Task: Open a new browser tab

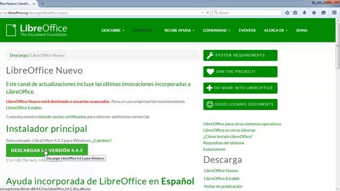Action: pos(42,4)
